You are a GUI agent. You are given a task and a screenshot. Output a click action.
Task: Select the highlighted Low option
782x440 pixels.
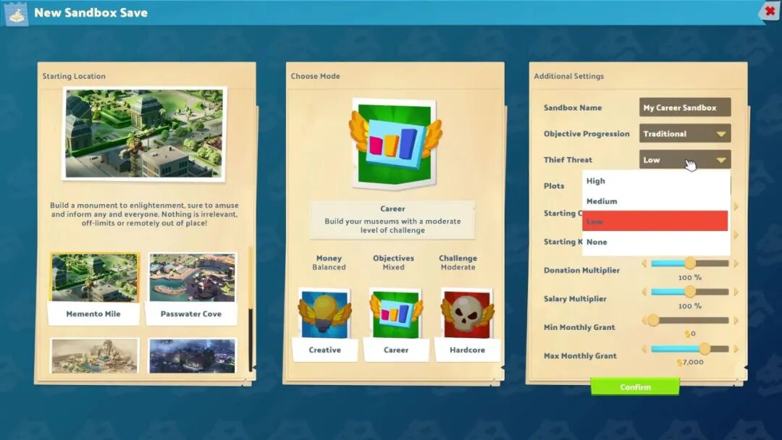(655, 221)
